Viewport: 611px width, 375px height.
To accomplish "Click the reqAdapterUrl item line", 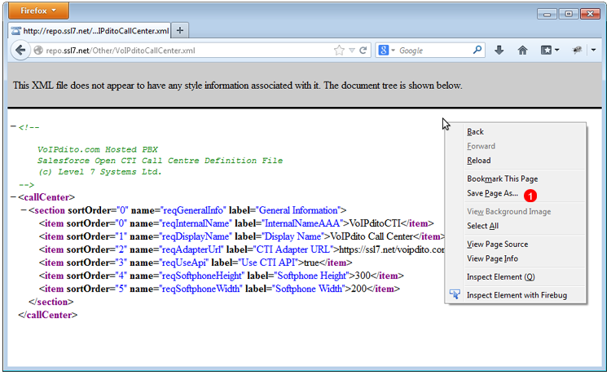I will click(242, 250).
